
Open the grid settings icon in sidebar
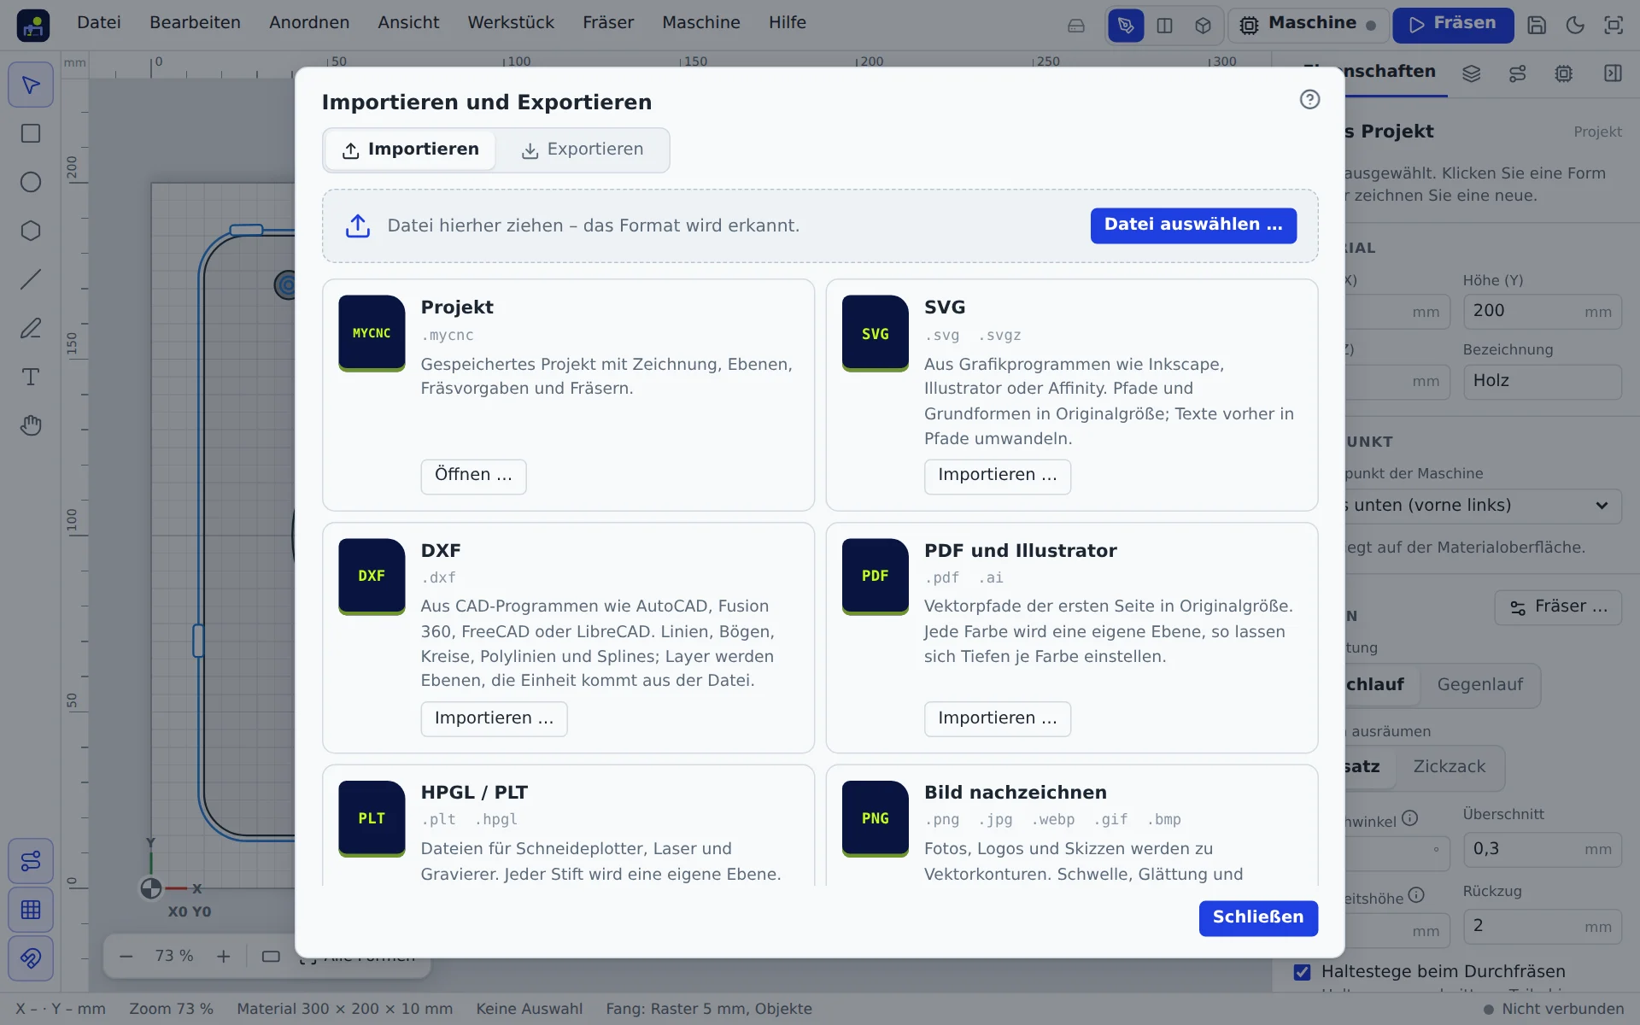point(31,910)
